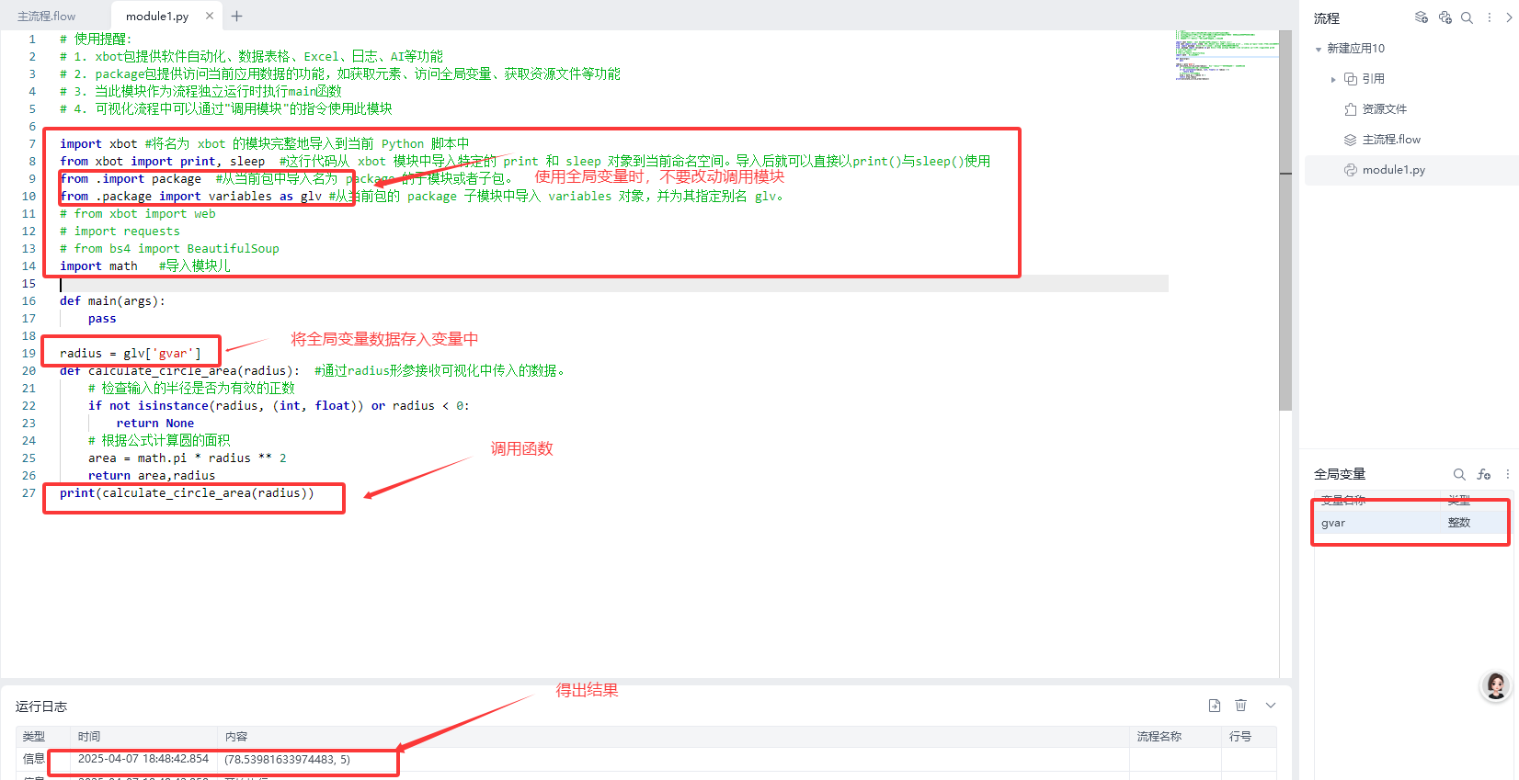Select the log entry timestamp 18:48:42.854
Screen dimensions: 1519x780
[x=143, y=759]
